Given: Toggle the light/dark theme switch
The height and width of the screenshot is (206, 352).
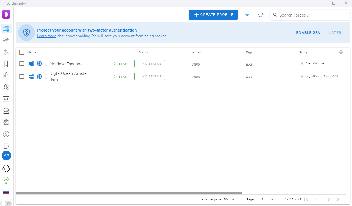Looking at the screenshot, I should pyautogui.click(x=6, y=203).
